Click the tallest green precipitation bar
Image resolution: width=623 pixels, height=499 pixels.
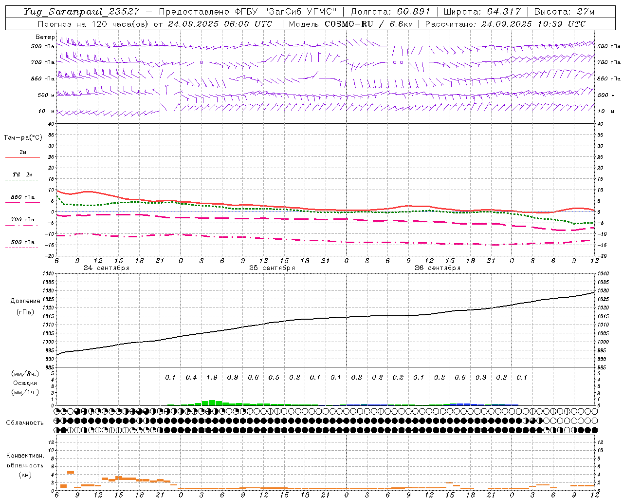click(x=212, y=403)
